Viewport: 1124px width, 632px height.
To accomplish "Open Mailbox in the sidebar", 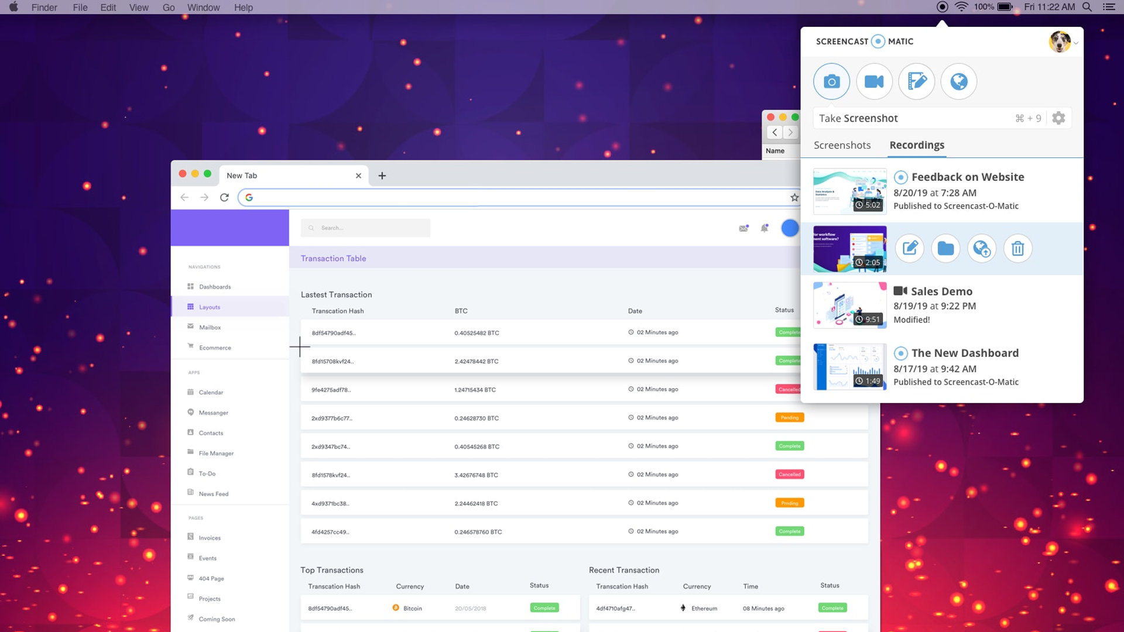I will coord(210,327).
